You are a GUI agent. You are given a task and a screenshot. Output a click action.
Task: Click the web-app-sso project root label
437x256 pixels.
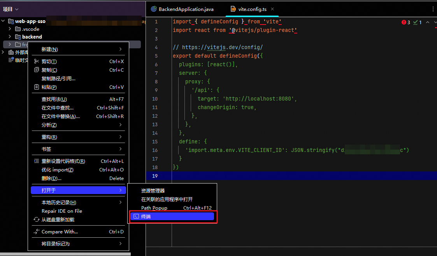coord(30,21)
